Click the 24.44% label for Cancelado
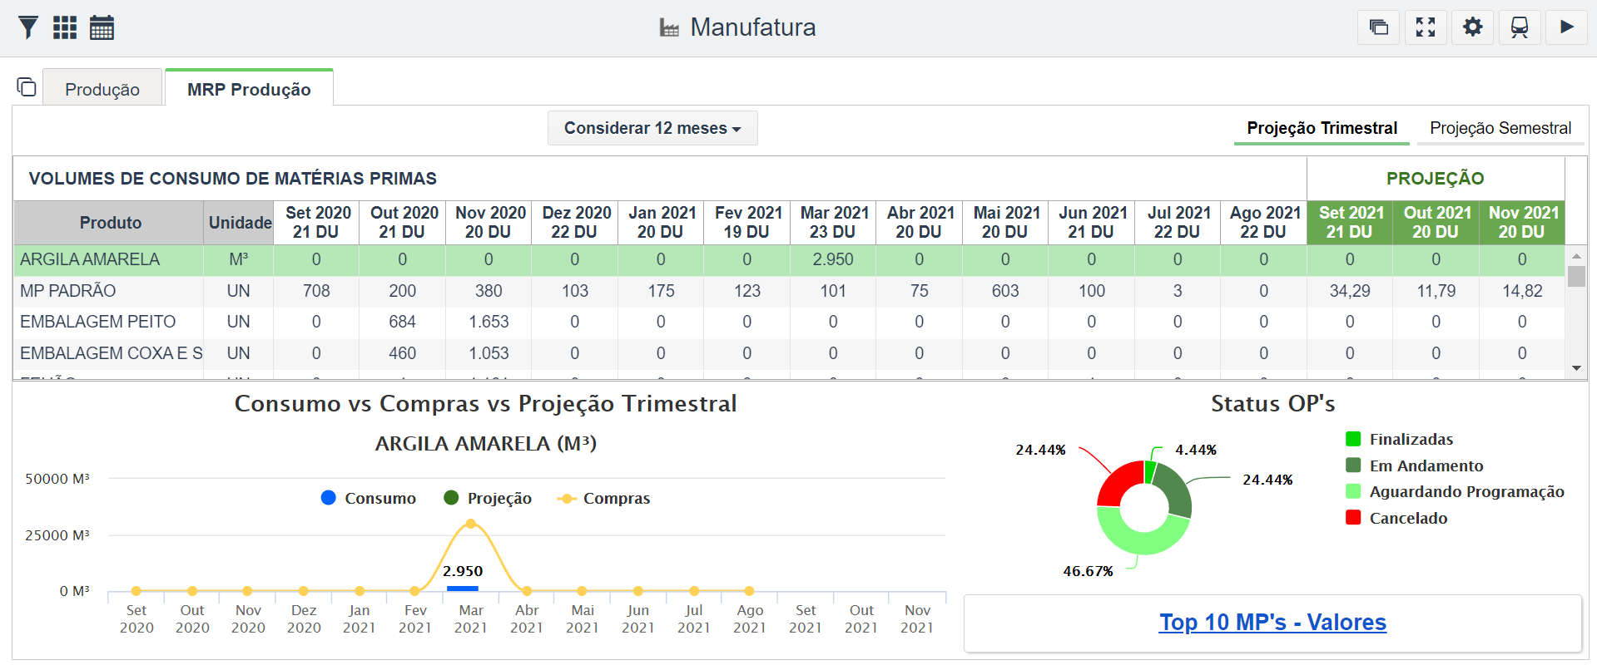This screenshot has height=665, width=1597. tap(1040, 450)
